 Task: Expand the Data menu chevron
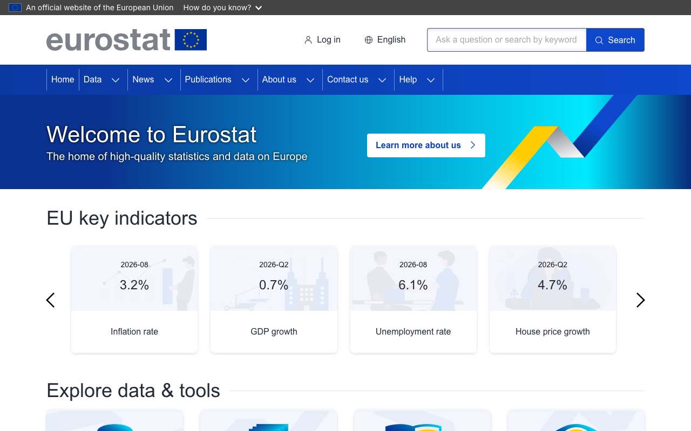coord(116,80)
